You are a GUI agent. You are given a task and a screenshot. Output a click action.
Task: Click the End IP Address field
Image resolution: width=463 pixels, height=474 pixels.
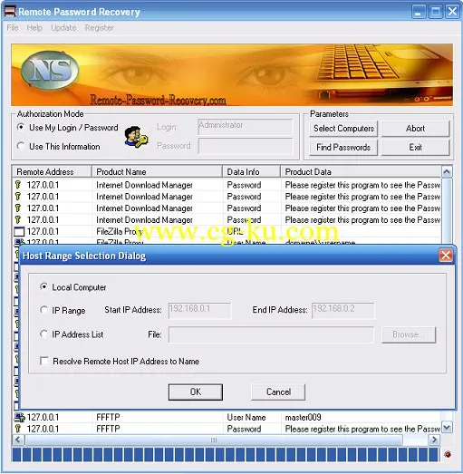(343, 311)
